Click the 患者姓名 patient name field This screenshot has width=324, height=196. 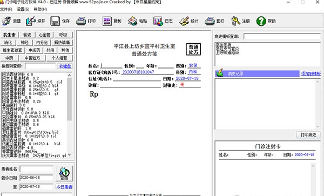tap(36, 169)
